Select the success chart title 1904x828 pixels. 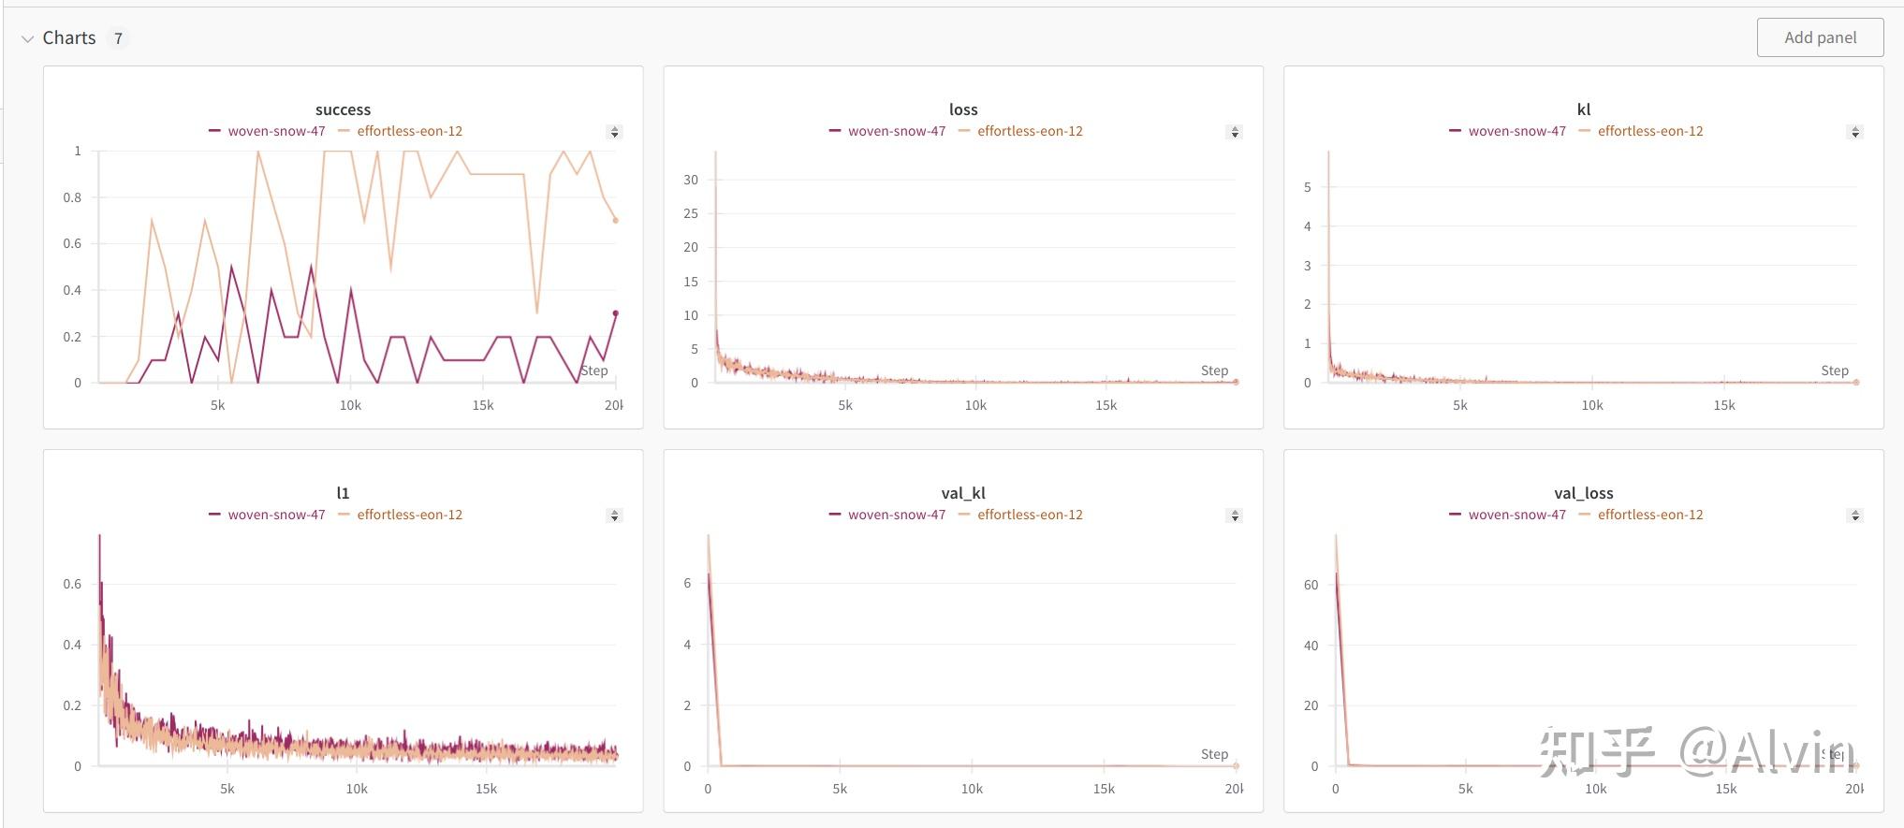click(343, 109)
